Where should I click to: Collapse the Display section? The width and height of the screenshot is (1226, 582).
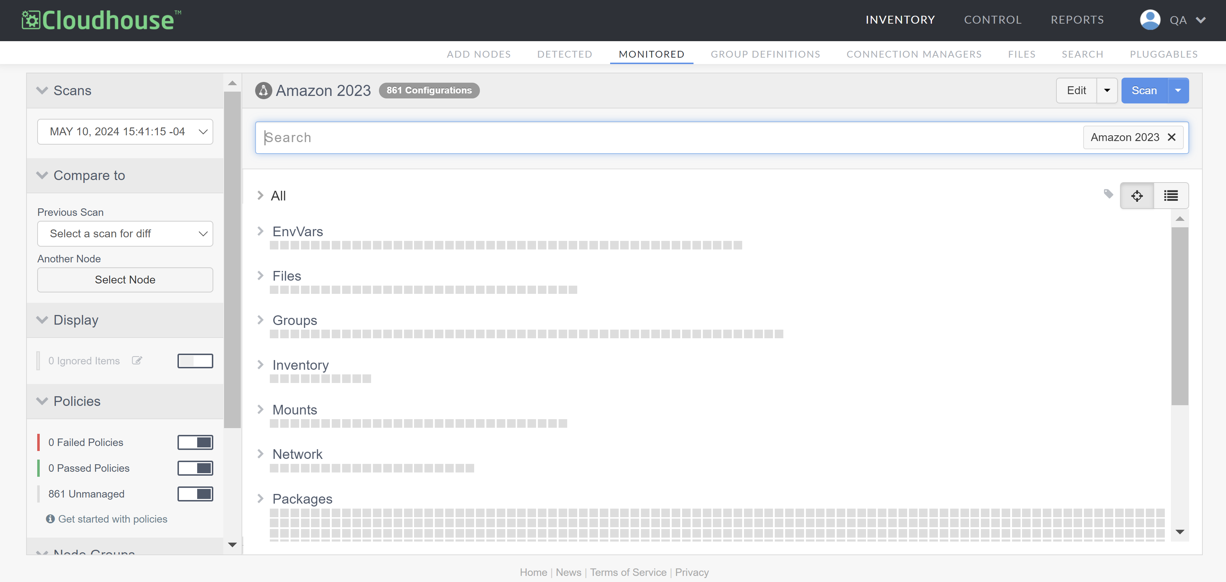pyautogui.click(x=42, y=320)
